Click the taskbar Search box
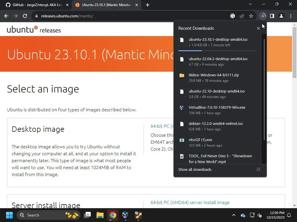This screenshot has width=297, height=222. (48, 215)
